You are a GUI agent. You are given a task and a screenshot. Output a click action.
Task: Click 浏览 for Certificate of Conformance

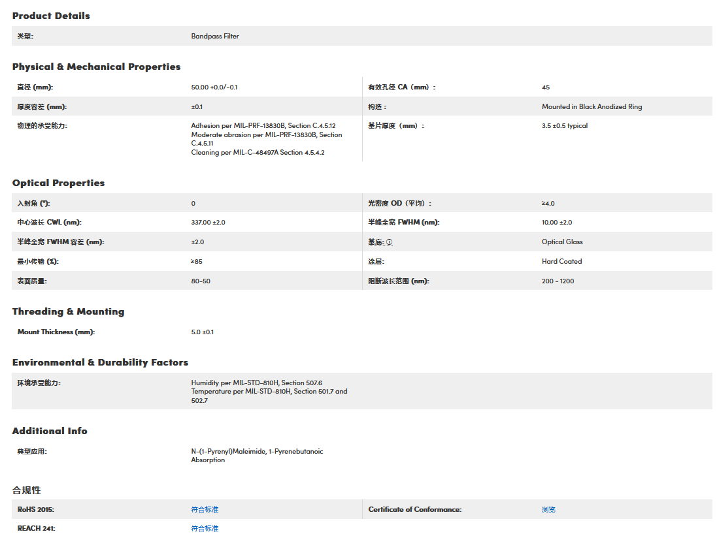coord(548,509)
